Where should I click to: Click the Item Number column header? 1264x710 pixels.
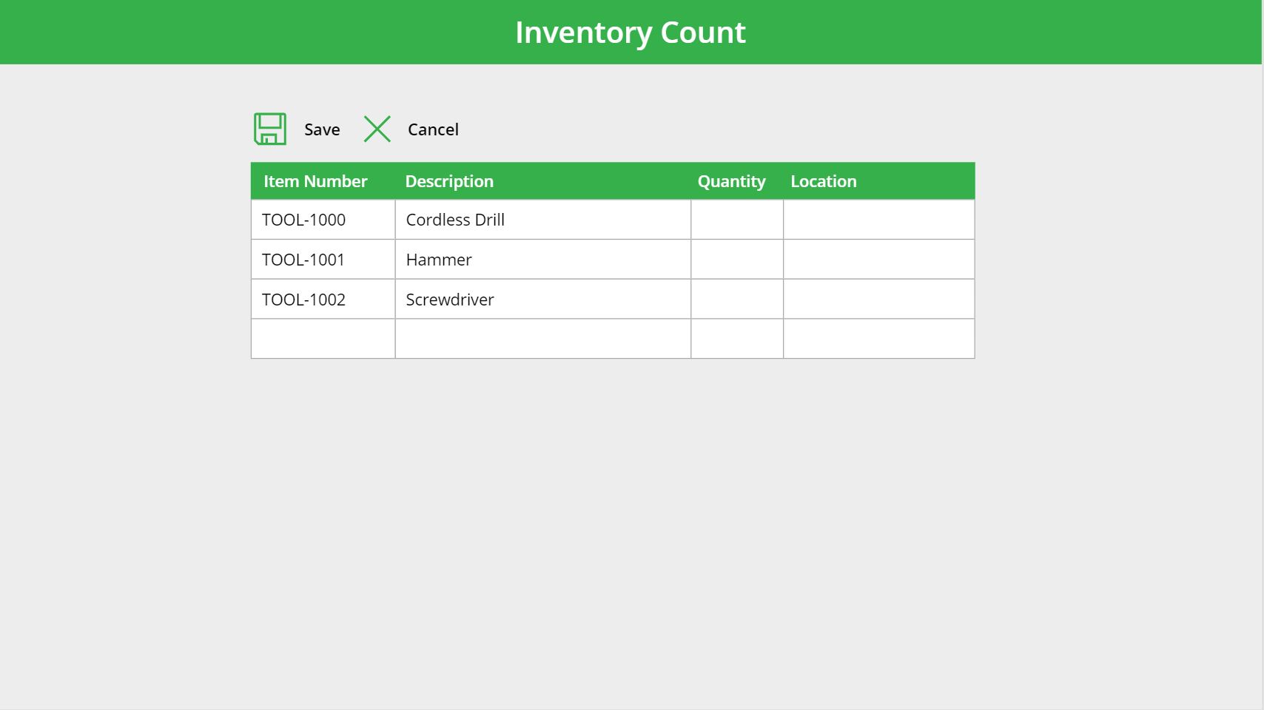[316, 181]
